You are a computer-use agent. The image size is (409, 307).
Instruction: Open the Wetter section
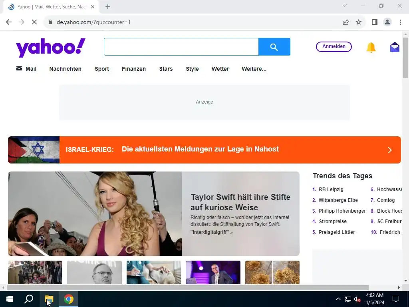[220, 69]
